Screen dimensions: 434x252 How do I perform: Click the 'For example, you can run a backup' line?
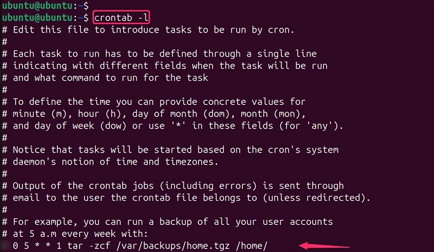172,222
